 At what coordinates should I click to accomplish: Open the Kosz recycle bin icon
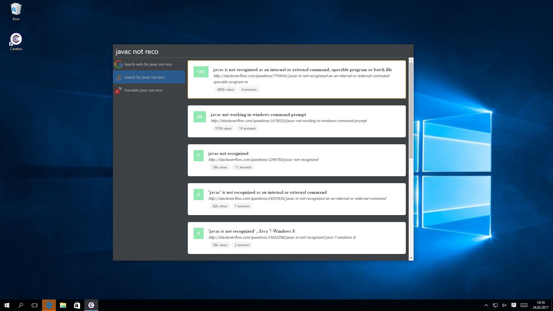coord(16,9)
